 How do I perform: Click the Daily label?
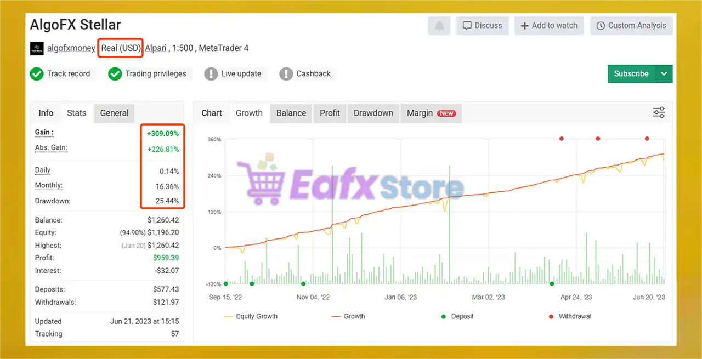[43, 170]
